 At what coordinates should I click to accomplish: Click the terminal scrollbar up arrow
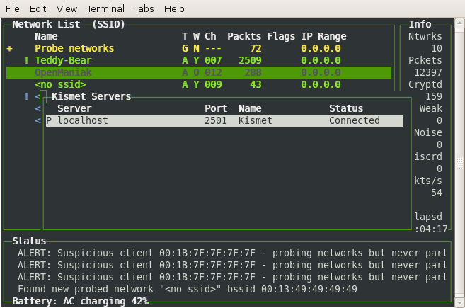(x=459, y=23)
